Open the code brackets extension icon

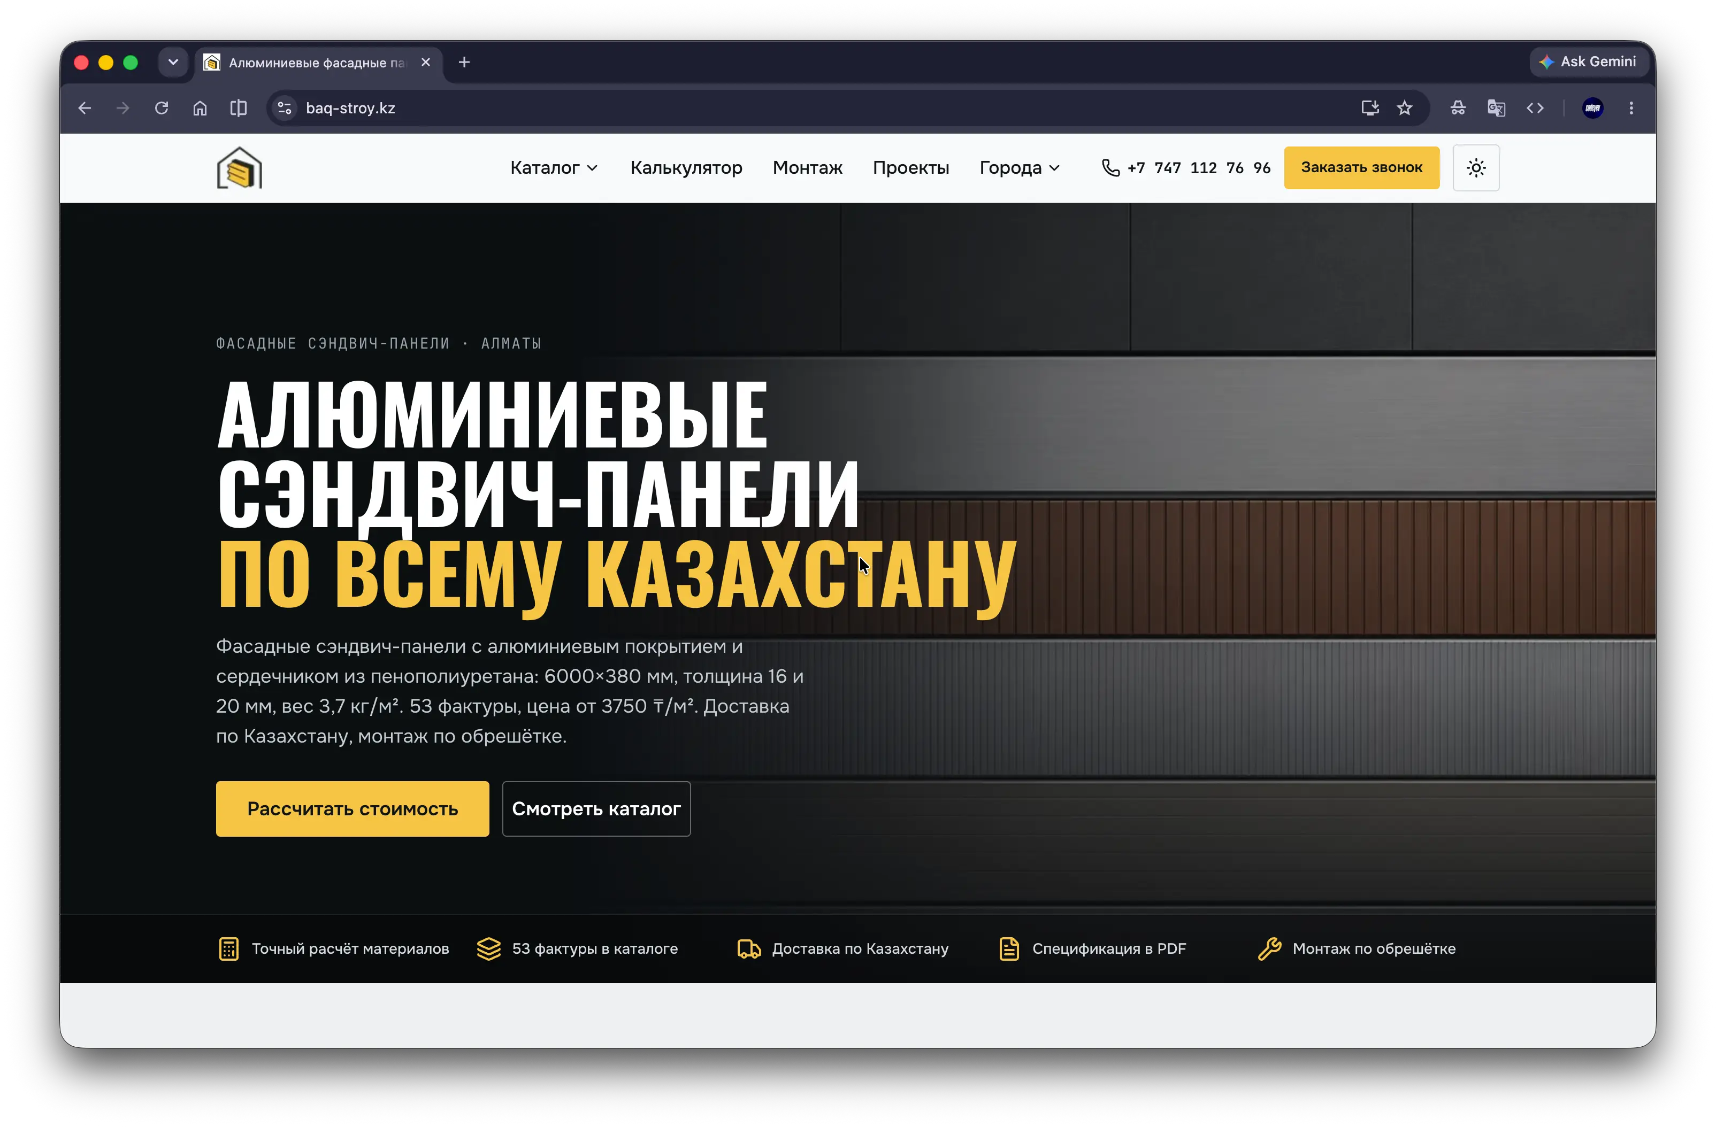click(1535, 108)
